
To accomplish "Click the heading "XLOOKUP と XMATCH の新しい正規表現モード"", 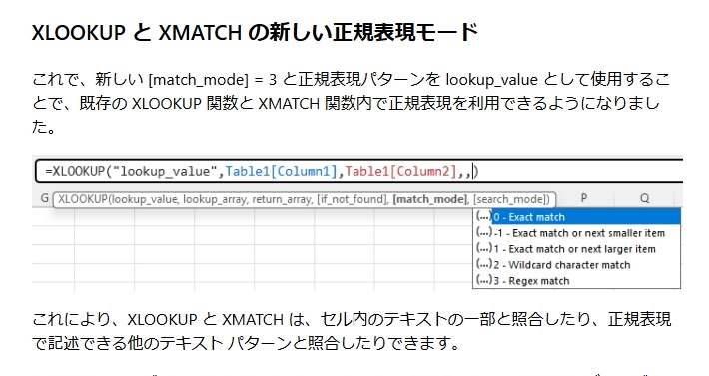I will point(255,32).
